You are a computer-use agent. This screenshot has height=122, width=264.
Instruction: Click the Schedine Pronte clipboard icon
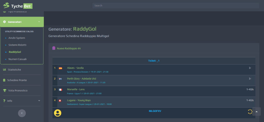point(4,80)
